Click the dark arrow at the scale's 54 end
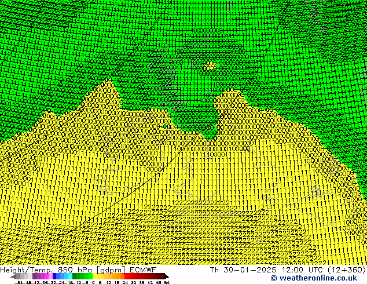The image size is (367, 284). click(166, 276)
